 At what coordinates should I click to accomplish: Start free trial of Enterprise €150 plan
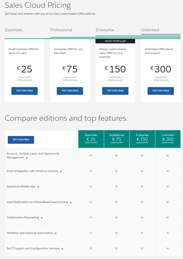(115, 91)
